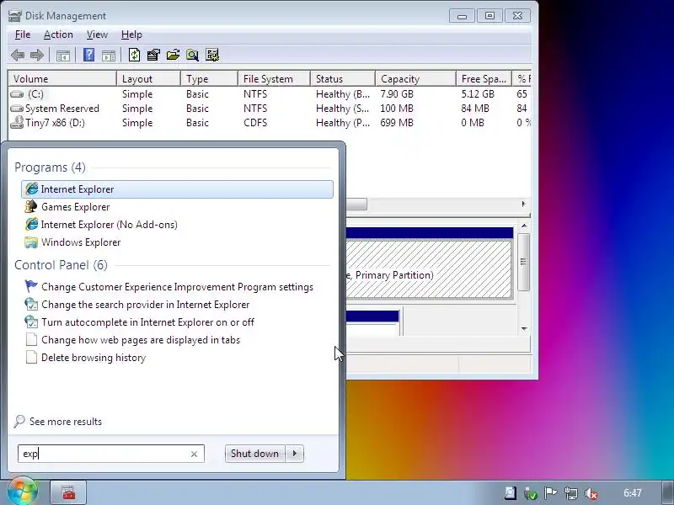Click the muted volume tray icon
The width and height of the screenshot is (674, 505).
point(591,493)
